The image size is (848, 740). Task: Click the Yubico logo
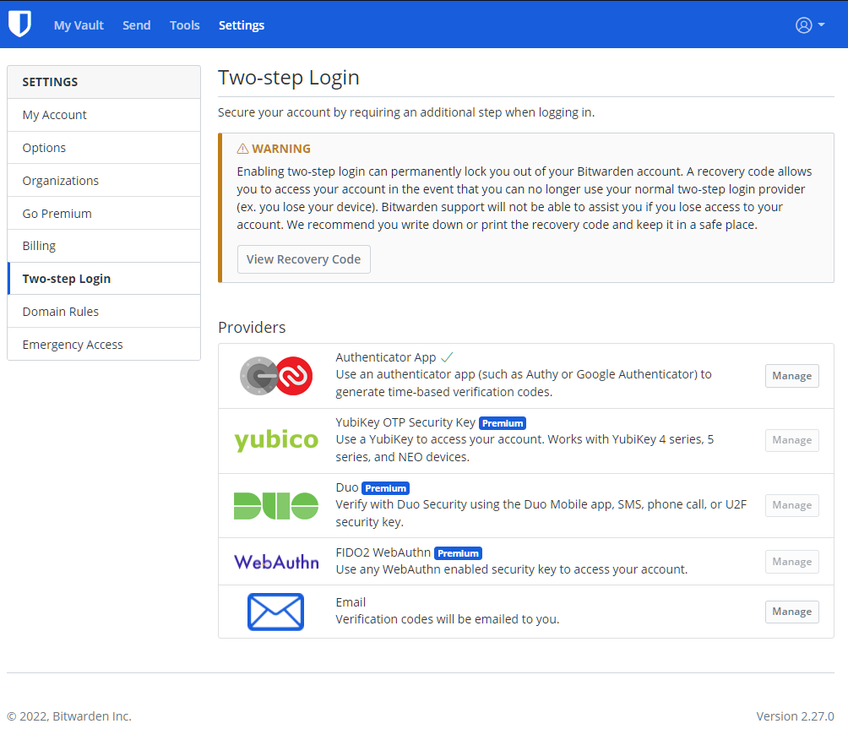tap(276, 440)
